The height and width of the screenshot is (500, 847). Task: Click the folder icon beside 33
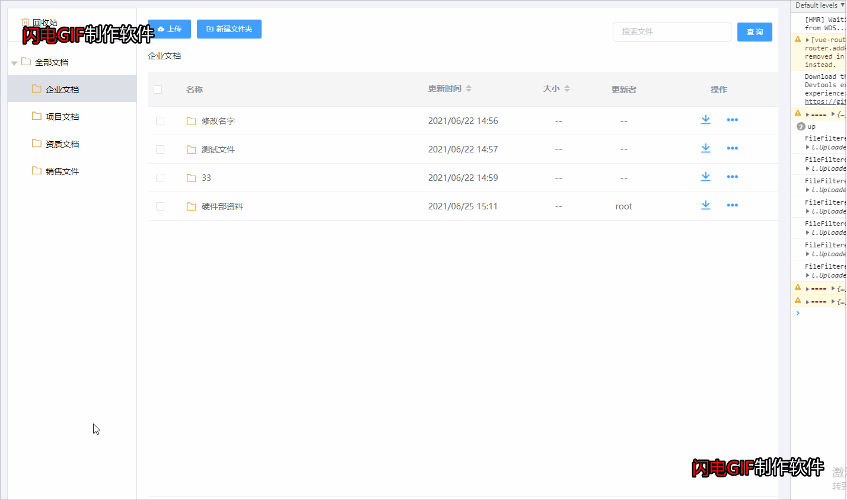tap(191, 178)
